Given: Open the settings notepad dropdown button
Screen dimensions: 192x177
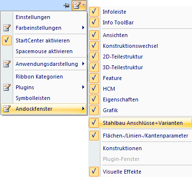Looking at the screenshot, I should [79, 5].
